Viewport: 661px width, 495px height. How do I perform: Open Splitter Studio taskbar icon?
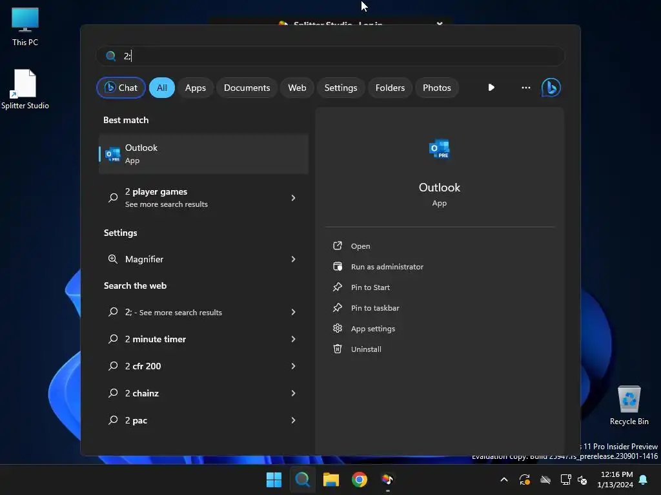point(387,480)
